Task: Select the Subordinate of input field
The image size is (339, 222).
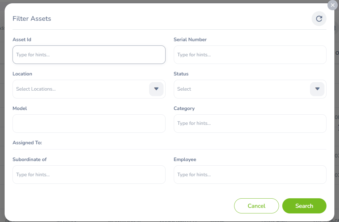Action: pyautogui.click(x=89, y=175)
